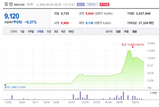The image size is (159, 107).
Task: Click the 최저 1,990 (11/25) label
Action: tap(15, 87)
